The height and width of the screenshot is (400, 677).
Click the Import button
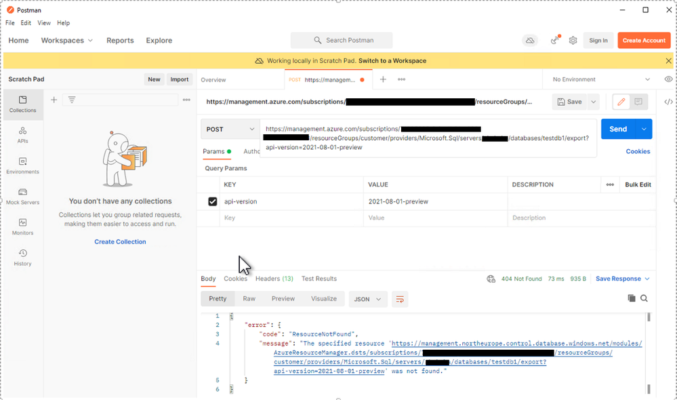tap(179, 79)
